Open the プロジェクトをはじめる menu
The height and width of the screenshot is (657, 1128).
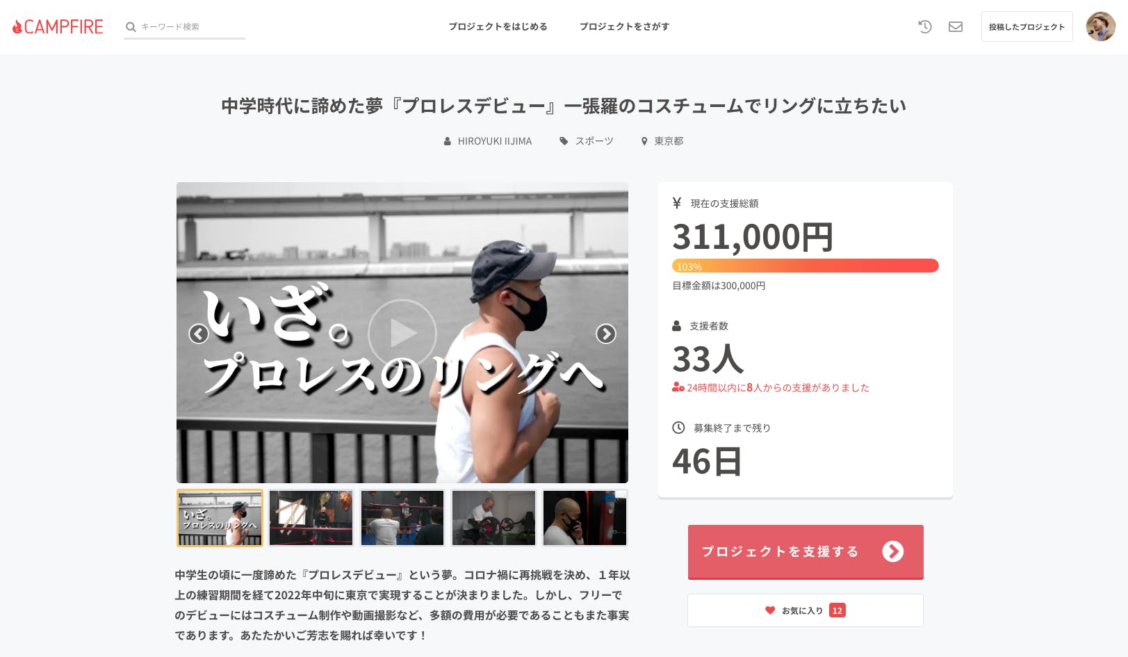[498, 26]
